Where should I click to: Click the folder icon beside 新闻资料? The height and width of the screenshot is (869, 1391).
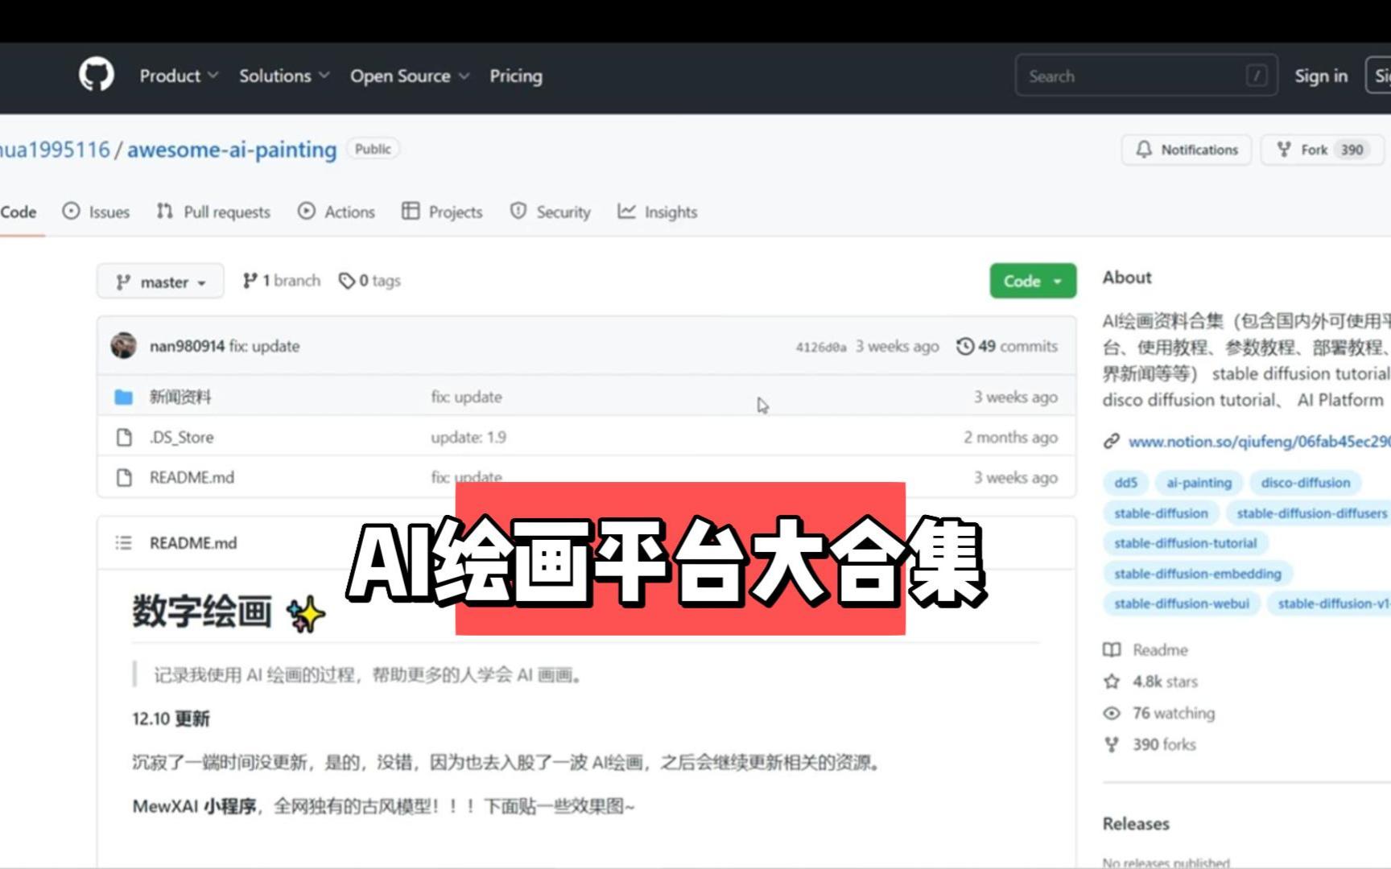[123, 397]
